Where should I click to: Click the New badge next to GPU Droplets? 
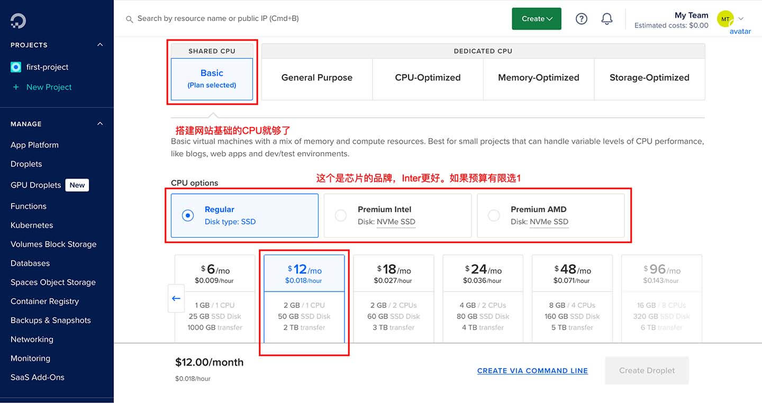tap(77, 185)
